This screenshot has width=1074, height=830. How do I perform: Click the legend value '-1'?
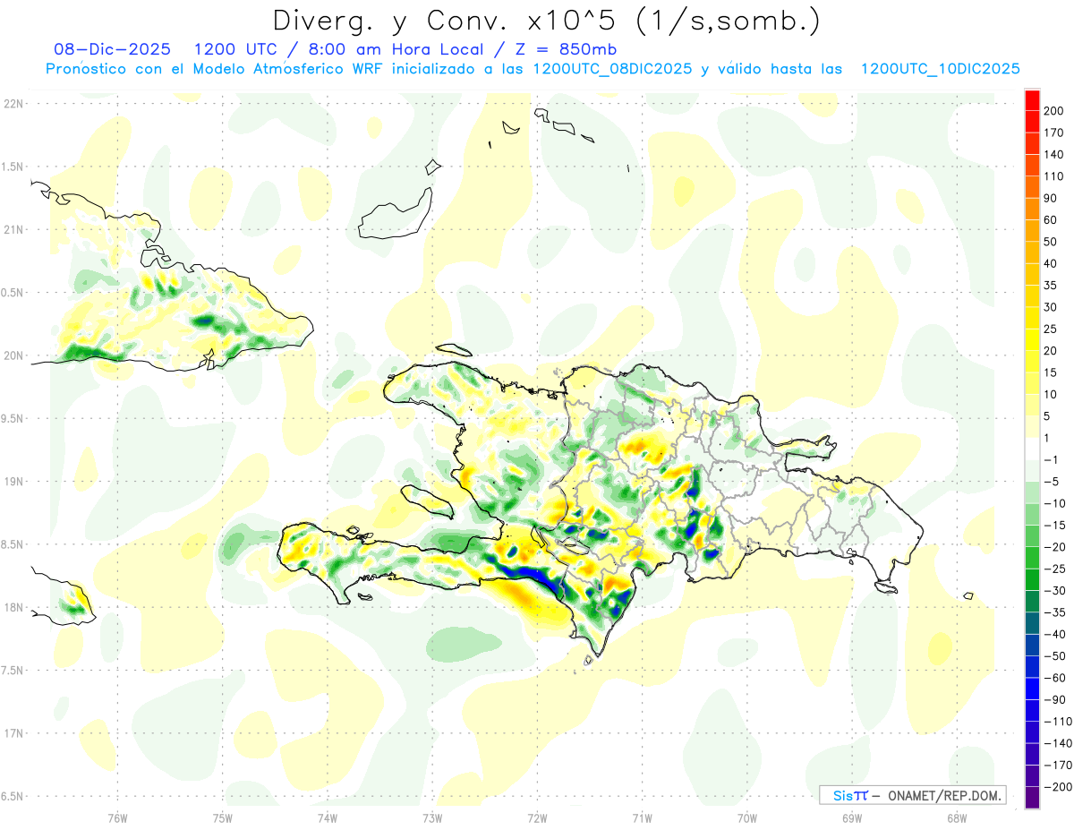click(x=1052, y=460)
